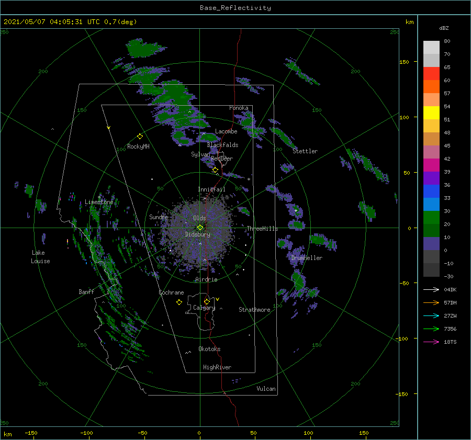
Task: Click the RockyMH label
Action: (138, 146)
